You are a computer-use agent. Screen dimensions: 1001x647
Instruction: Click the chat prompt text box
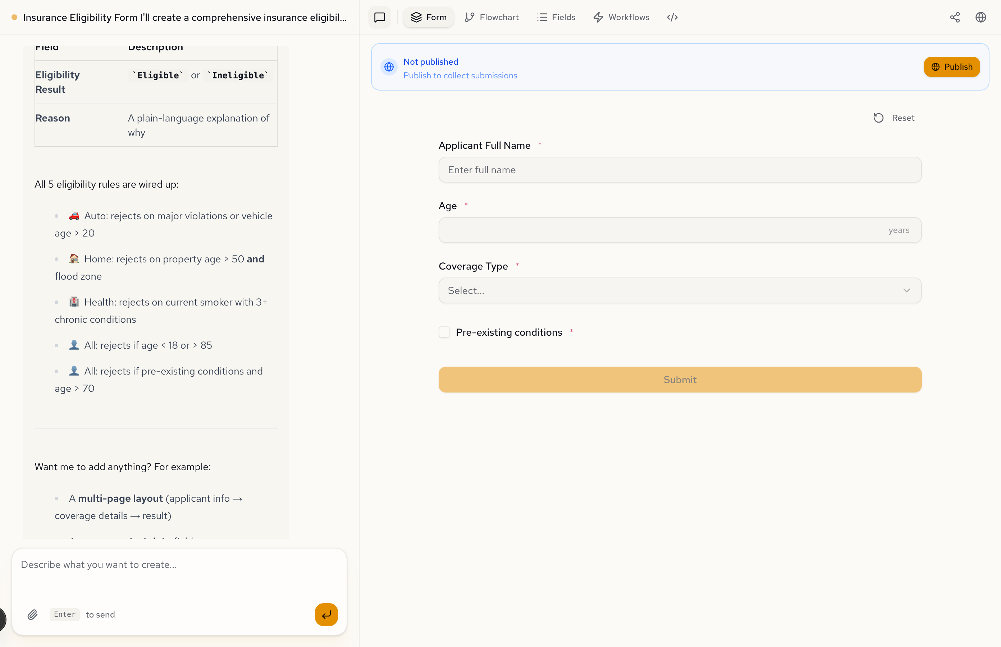[x=179, y=575]
